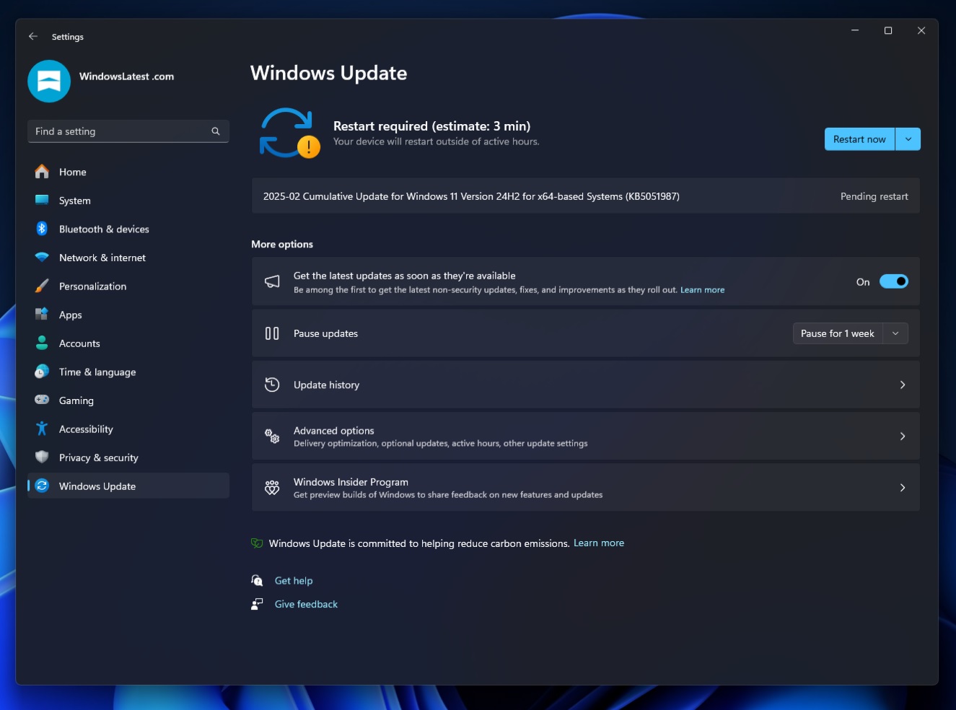Select the Bluetooth & devices icon
This screenshot has height=710, width=956.
42,229
